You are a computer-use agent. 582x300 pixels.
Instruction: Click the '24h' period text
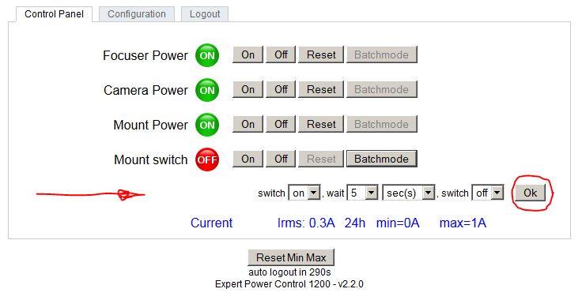[x=355, y=223]
